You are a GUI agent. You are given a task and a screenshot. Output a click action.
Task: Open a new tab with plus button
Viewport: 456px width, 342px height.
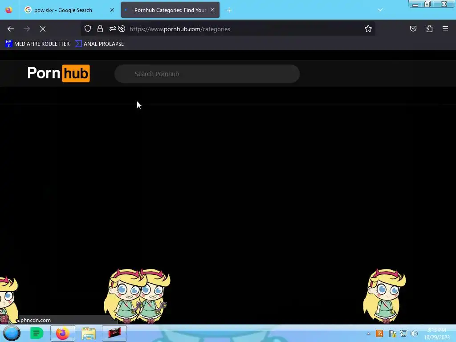[229, 10]
